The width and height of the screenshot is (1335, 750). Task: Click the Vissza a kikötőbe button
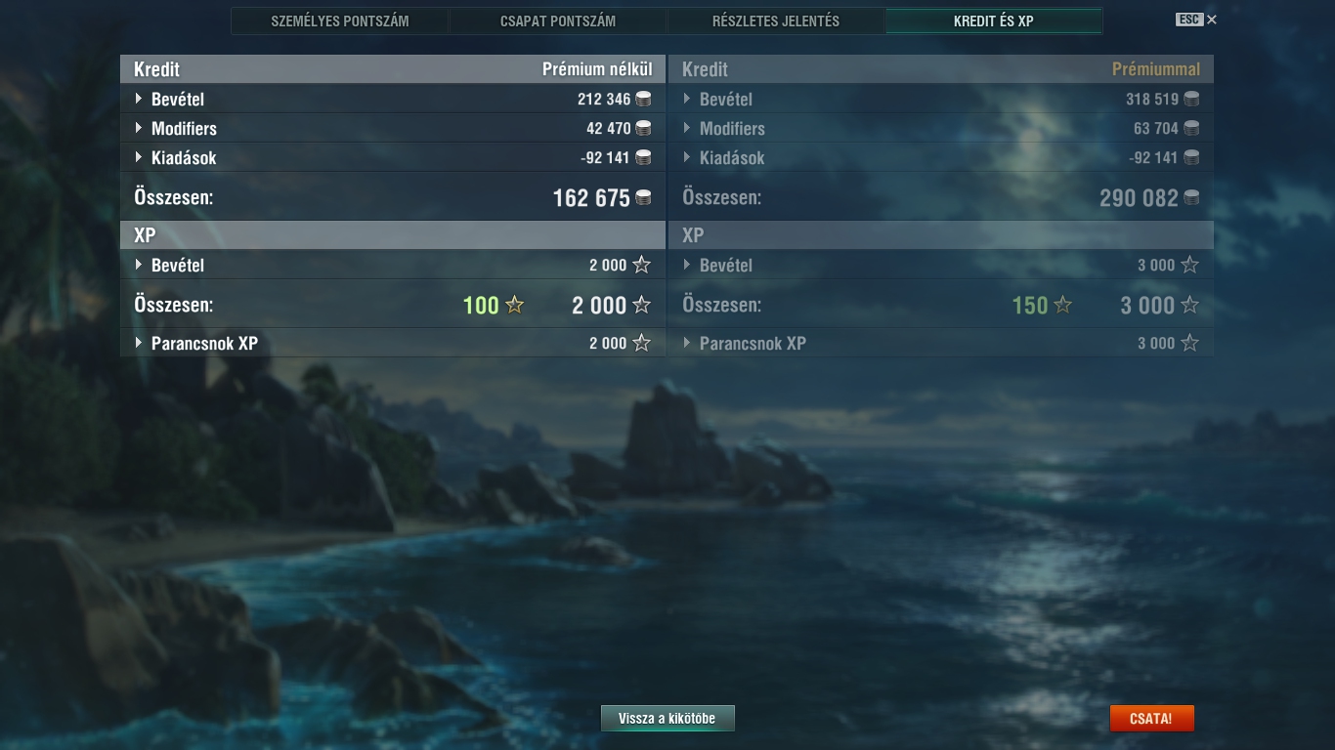tap(667, 718)
